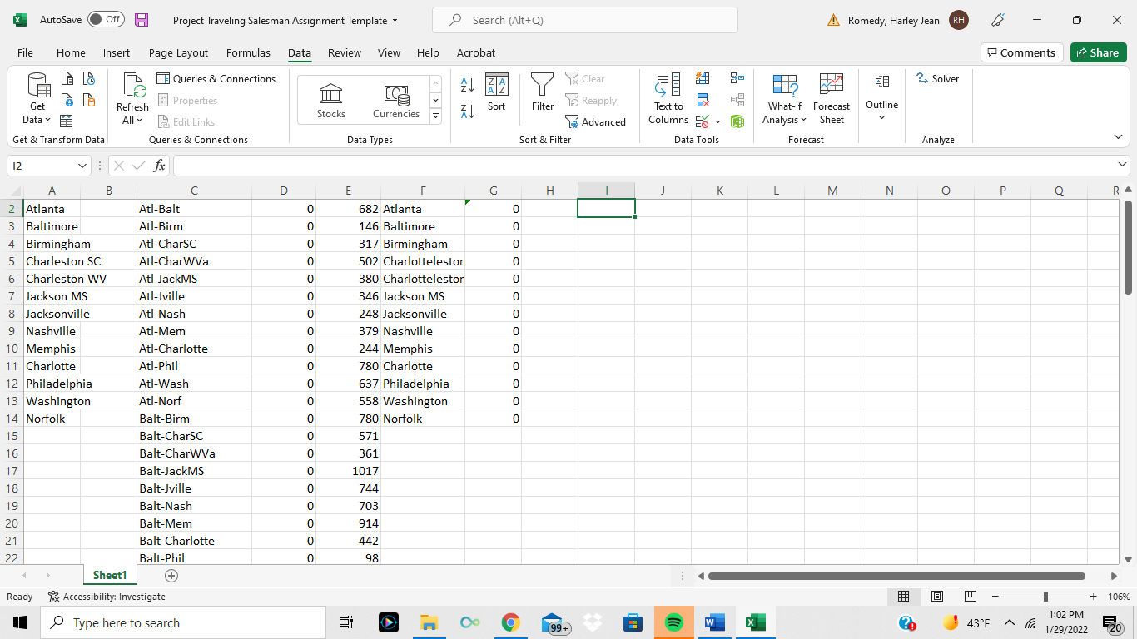Open the Comments pane button
Screen dimensions: 1137x639
(x=1021, y=52)
